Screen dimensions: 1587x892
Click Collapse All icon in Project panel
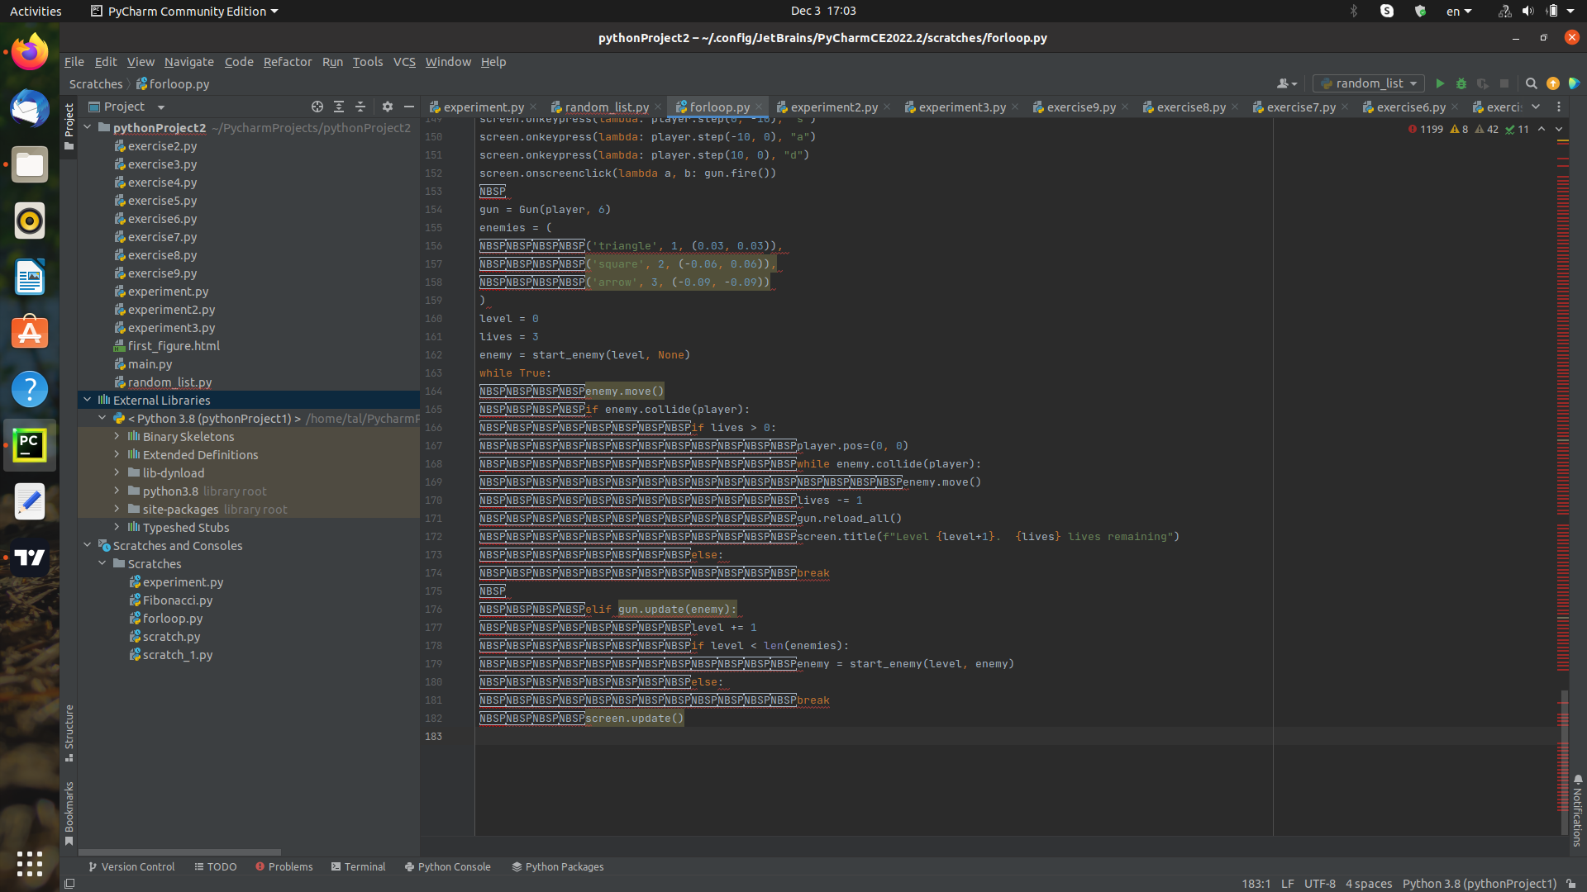[x=360, y=107]
